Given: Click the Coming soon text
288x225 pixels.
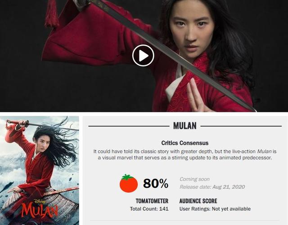Looking at the screenshot, I should [194, 179].
